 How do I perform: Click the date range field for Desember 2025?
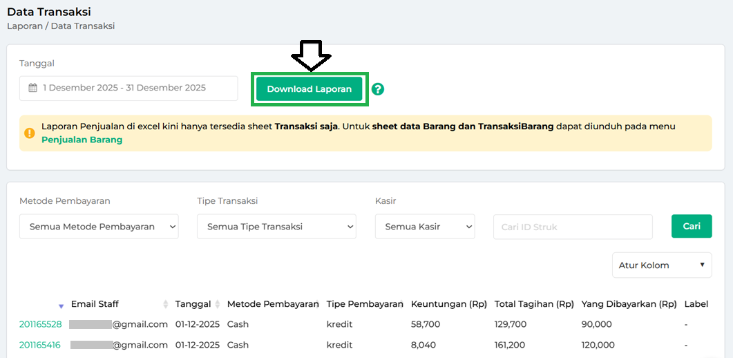tap(128, 88)
